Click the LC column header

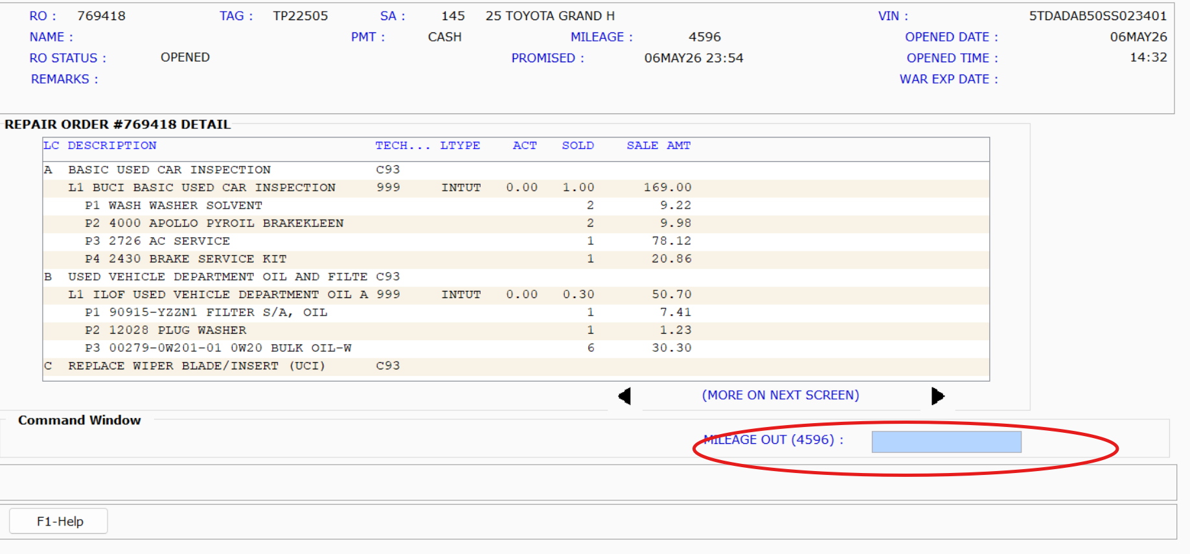51,146
